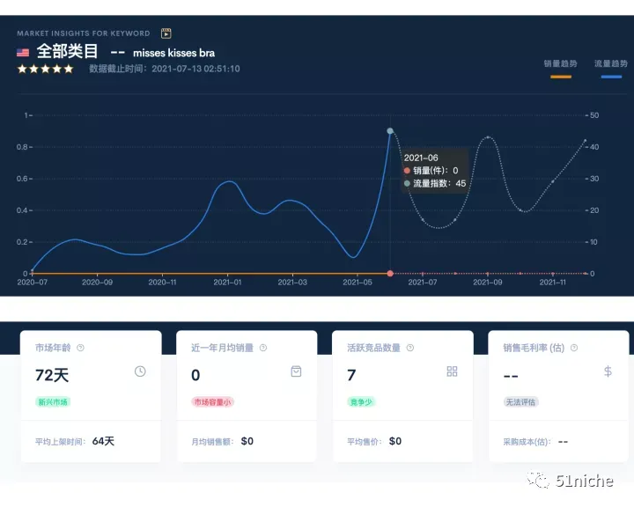The height and width of the screenshot is (507, 634).
Task: Click the 72天 market age value
Action: click(x=52, y=375)
